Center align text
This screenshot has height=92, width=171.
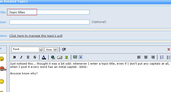coord(146,57)
